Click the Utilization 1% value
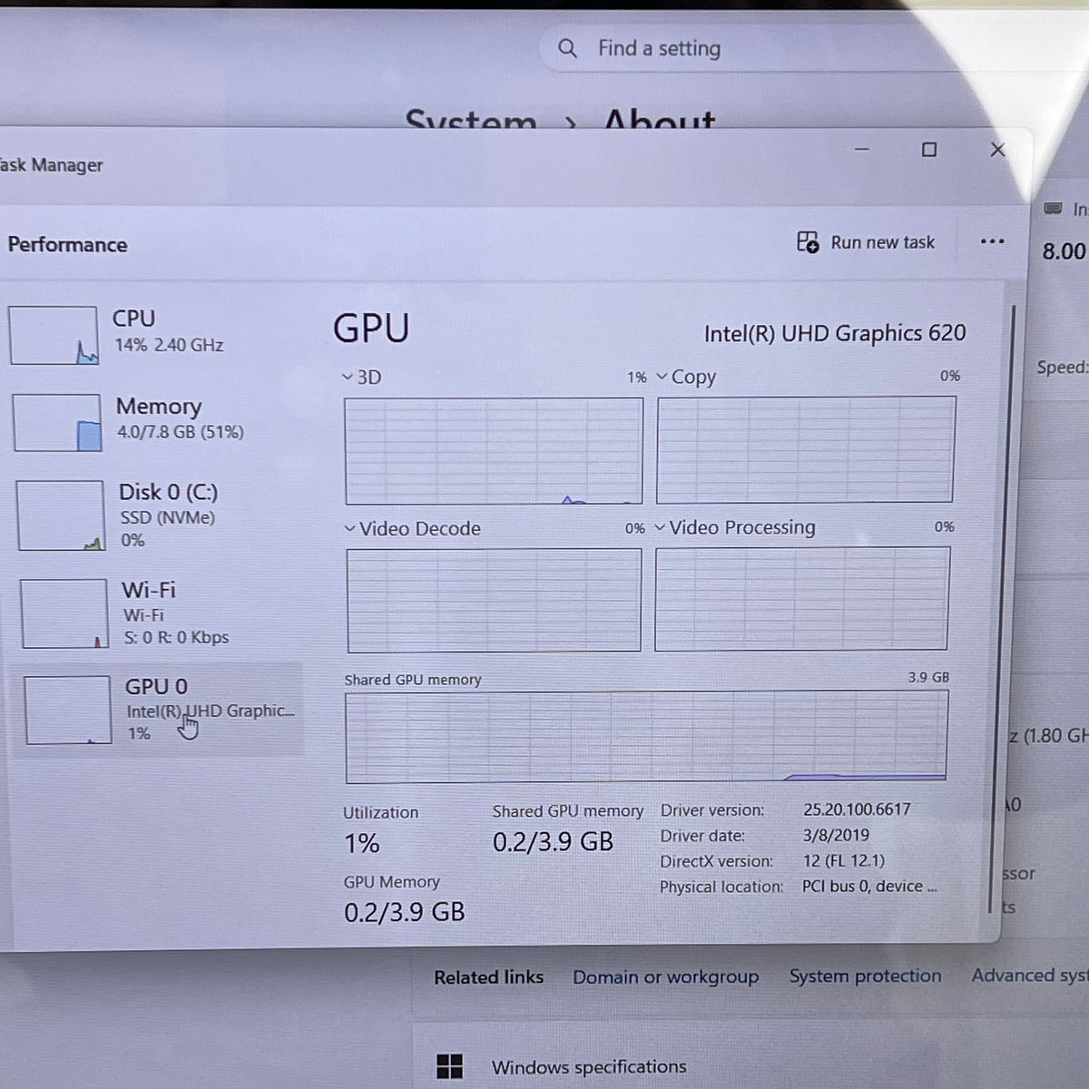Viewport: 1089px width, 1089px height. (x=361, y=844)
